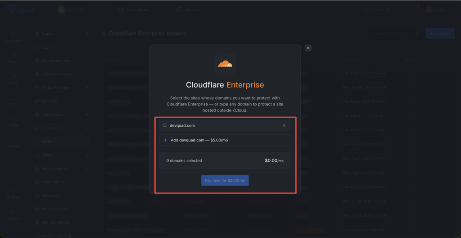Viewport: 461px width, 238px height.
Task: Click the $0.00/mo total amount
Action: (x=274, y=161)
